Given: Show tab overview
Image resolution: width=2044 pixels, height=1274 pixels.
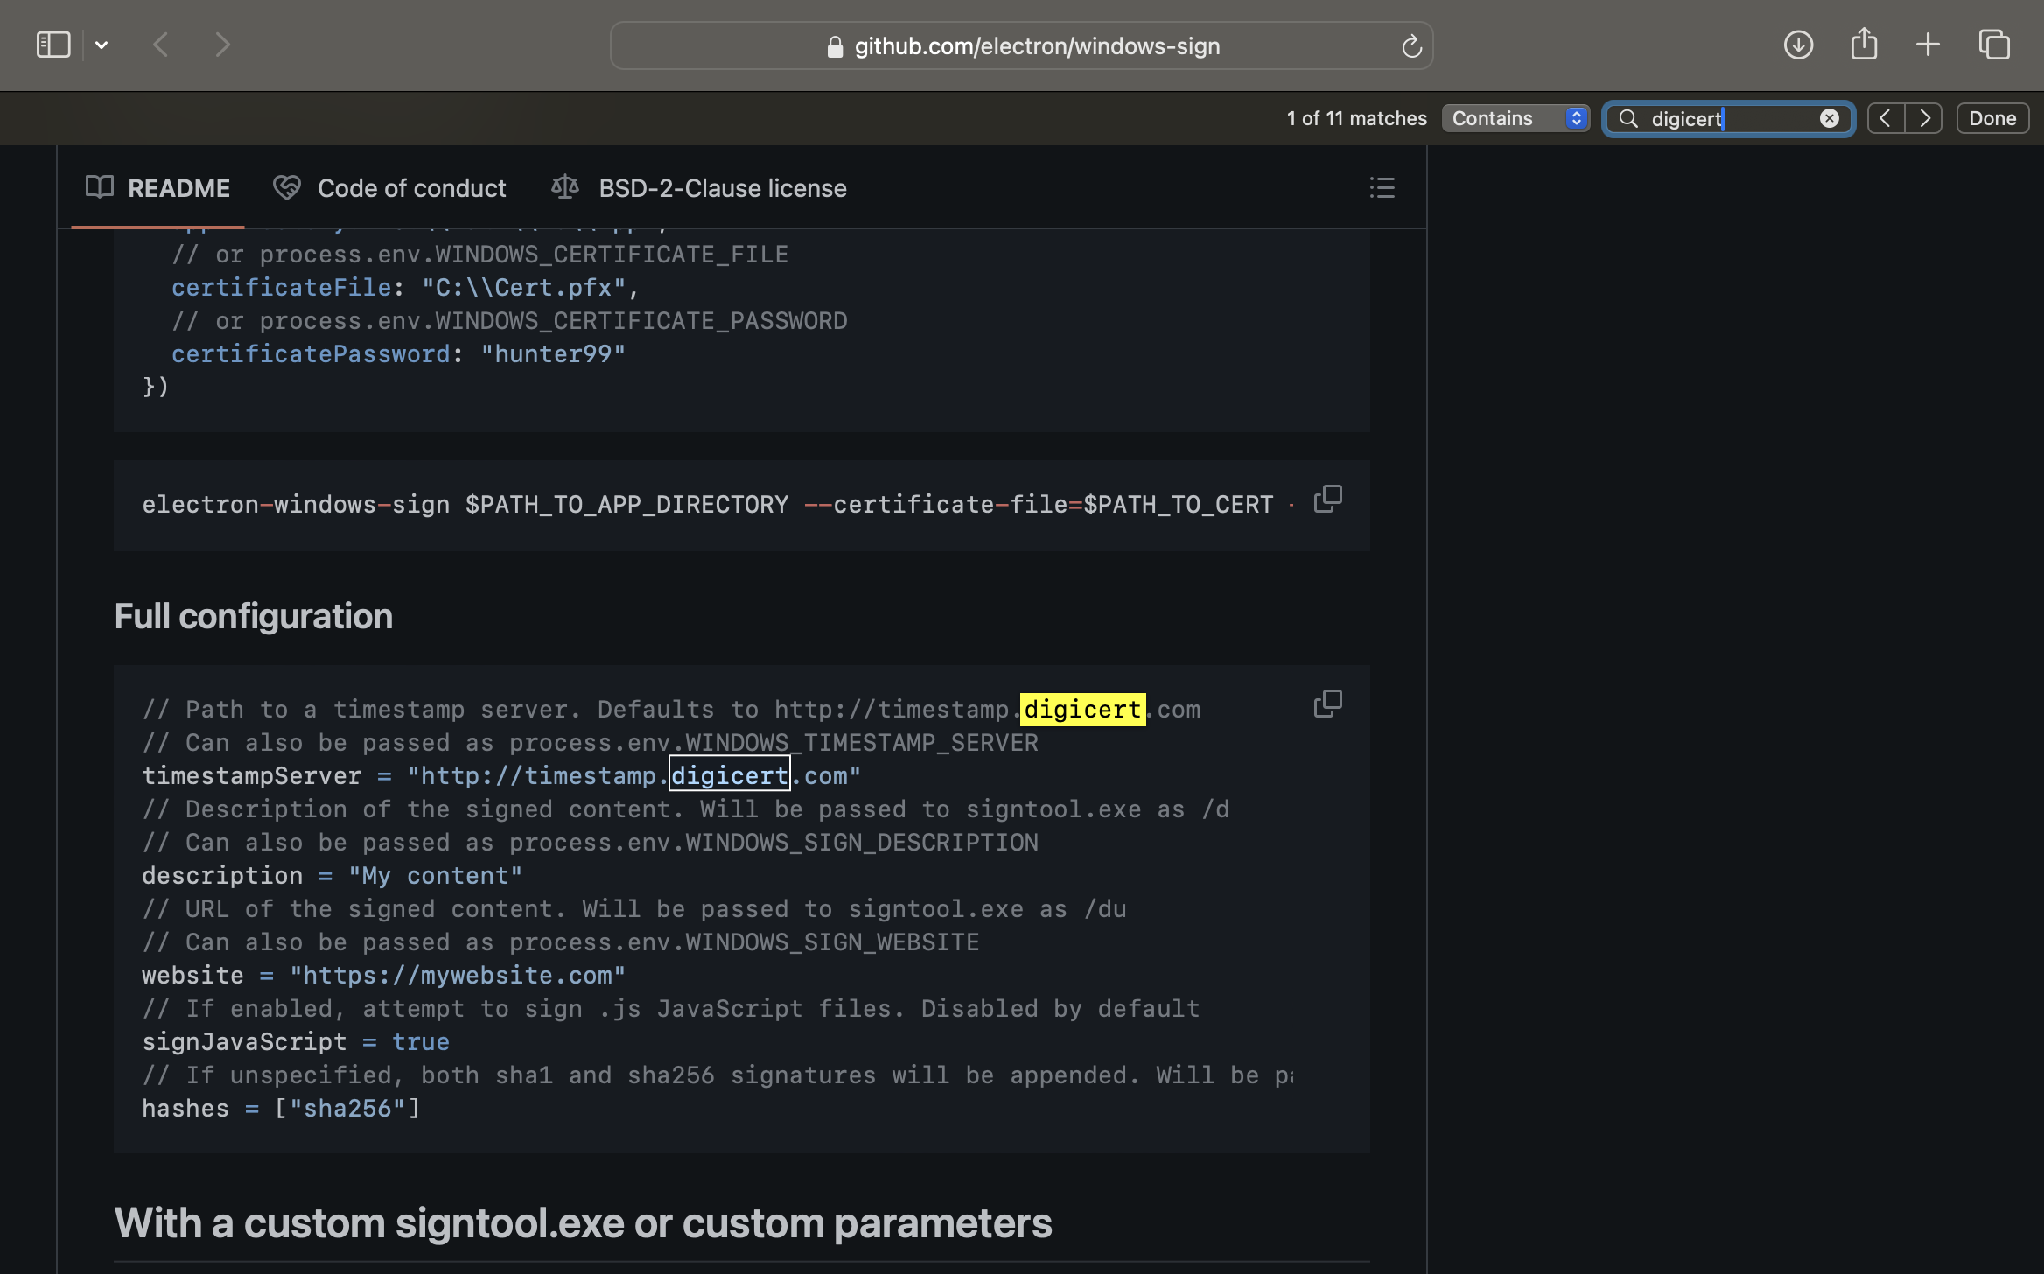Looking at the screenshot, I should (x=1994, y=45).
